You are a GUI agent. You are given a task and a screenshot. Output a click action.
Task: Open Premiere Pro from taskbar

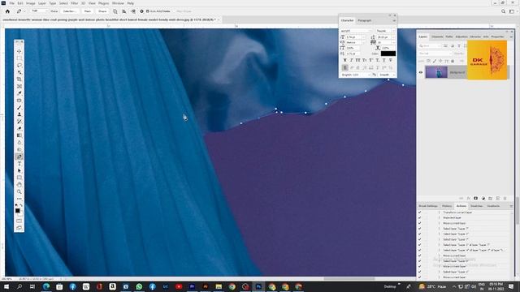coord(192,286)
